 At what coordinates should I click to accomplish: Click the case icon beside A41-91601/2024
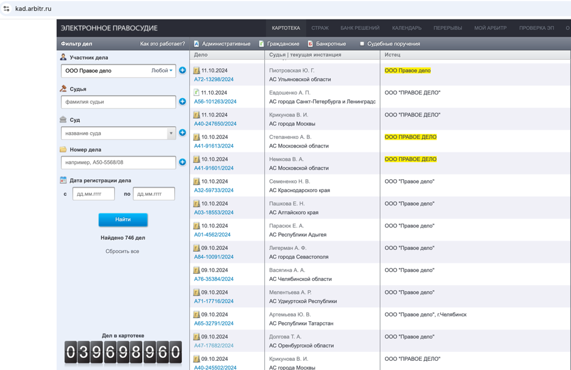point(196,159)
